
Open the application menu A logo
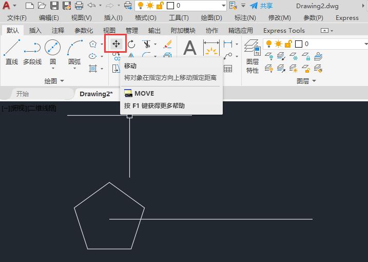click(x=6, y=5)
